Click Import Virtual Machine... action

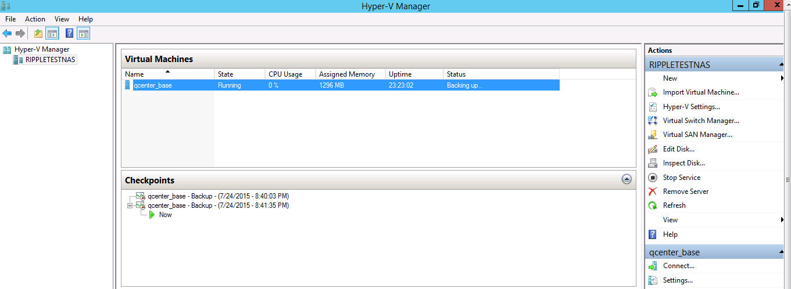(x=701, y=92)
